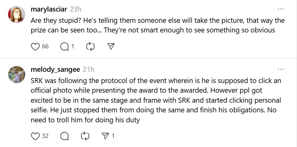
Task: Click the 32 likes count
Action: point(45,136)
